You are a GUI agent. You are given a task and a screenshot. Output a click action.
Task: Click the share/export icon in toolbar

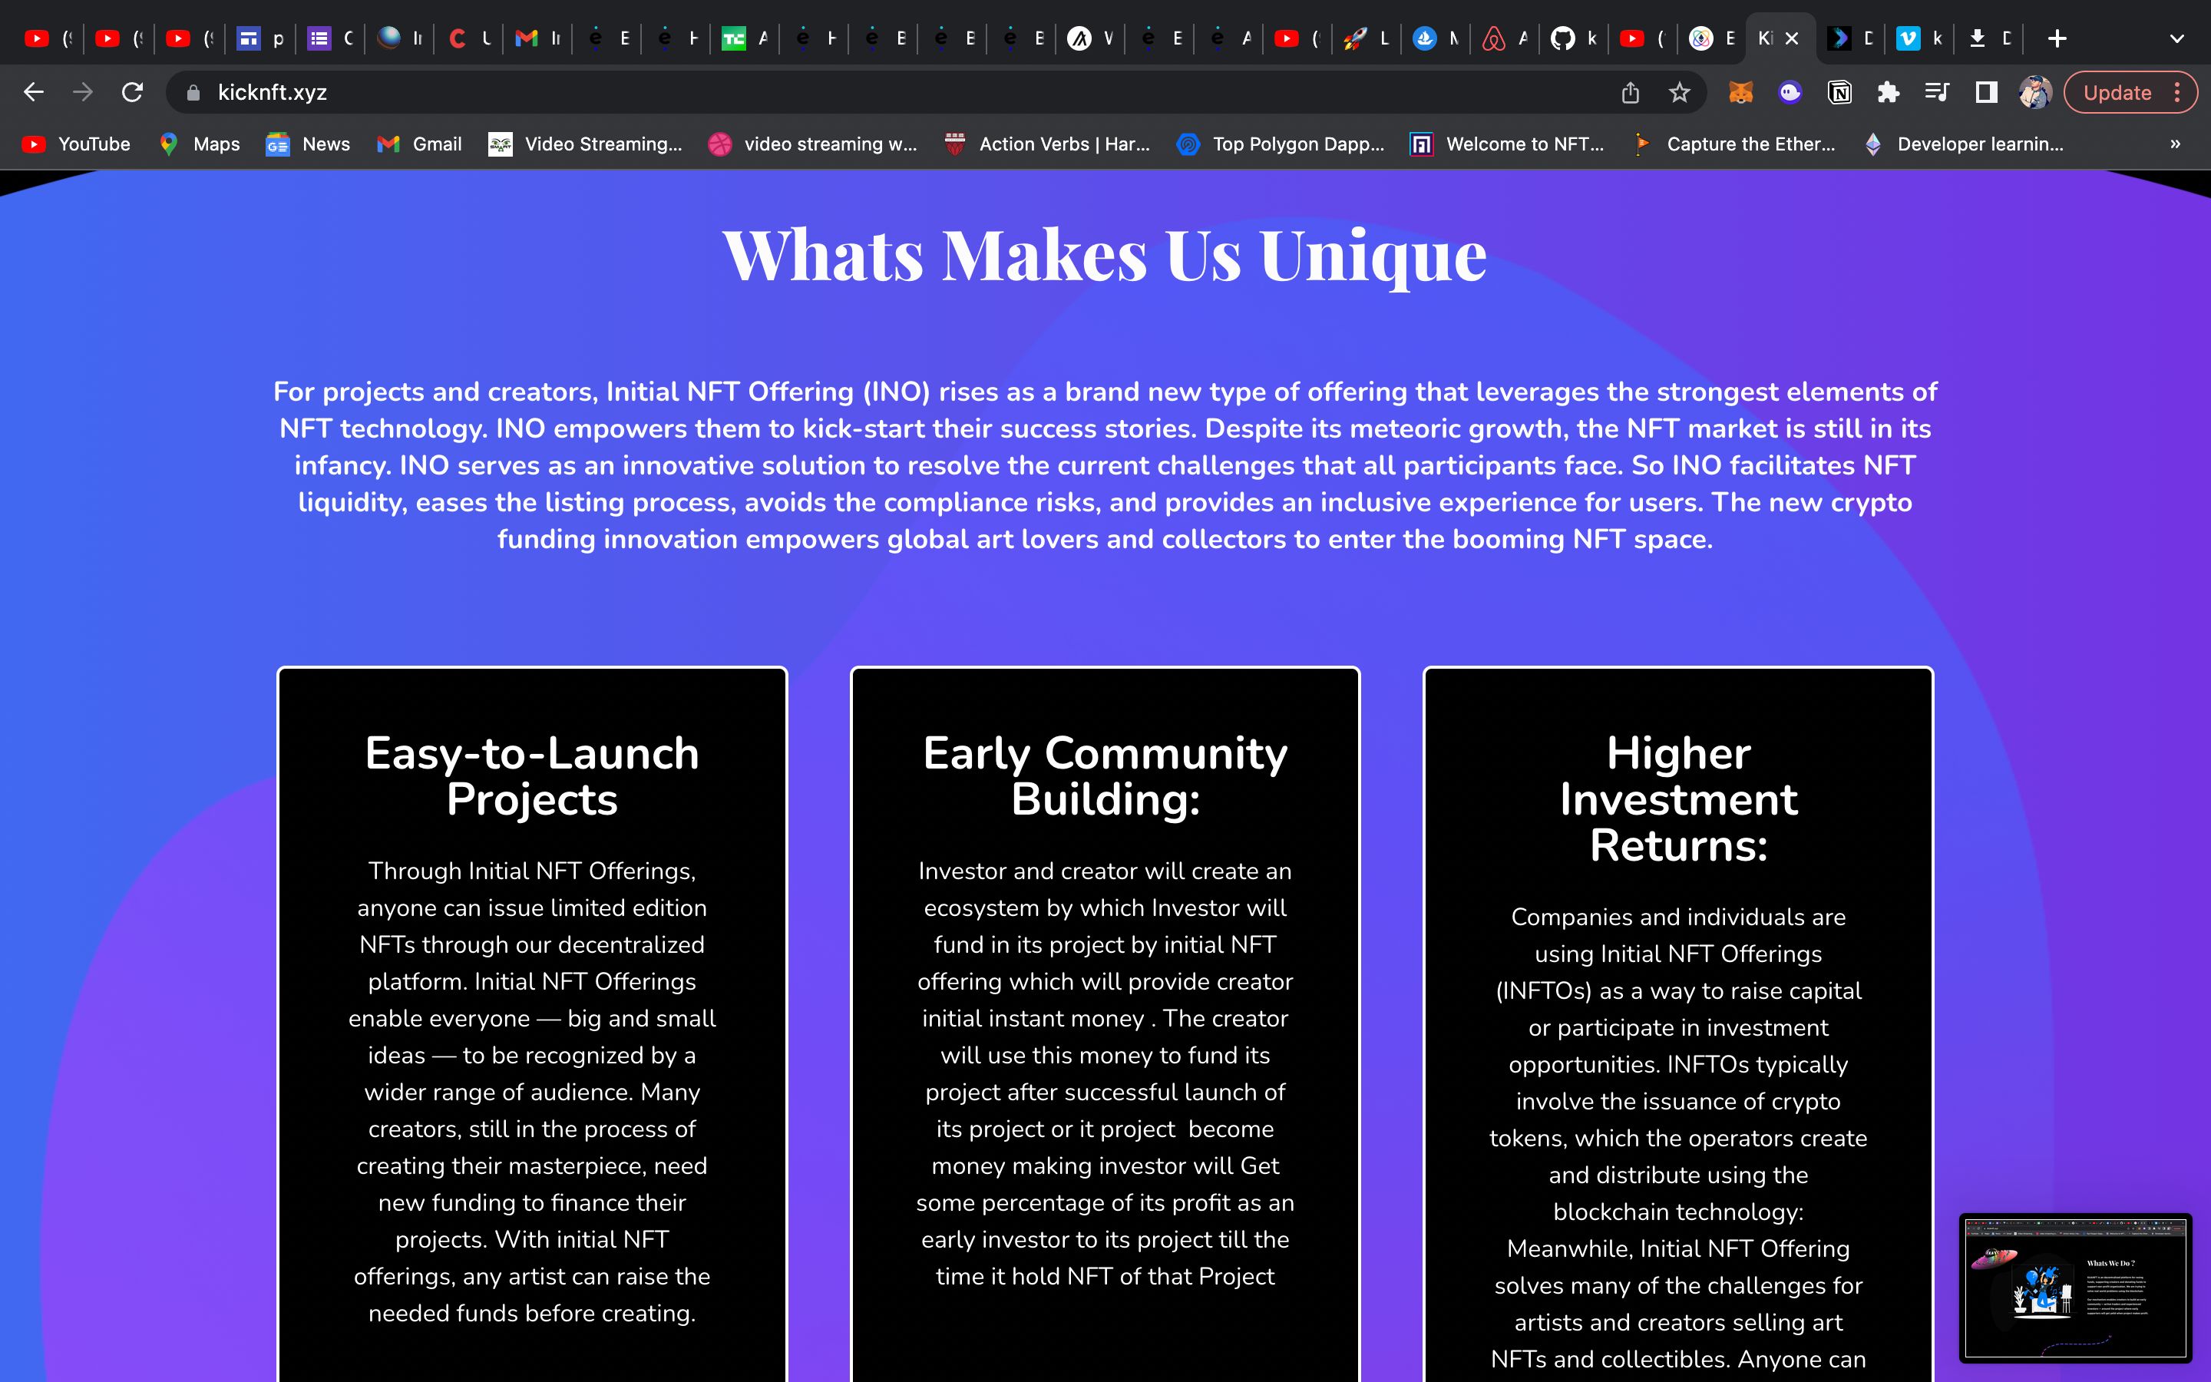[1630, 91]
